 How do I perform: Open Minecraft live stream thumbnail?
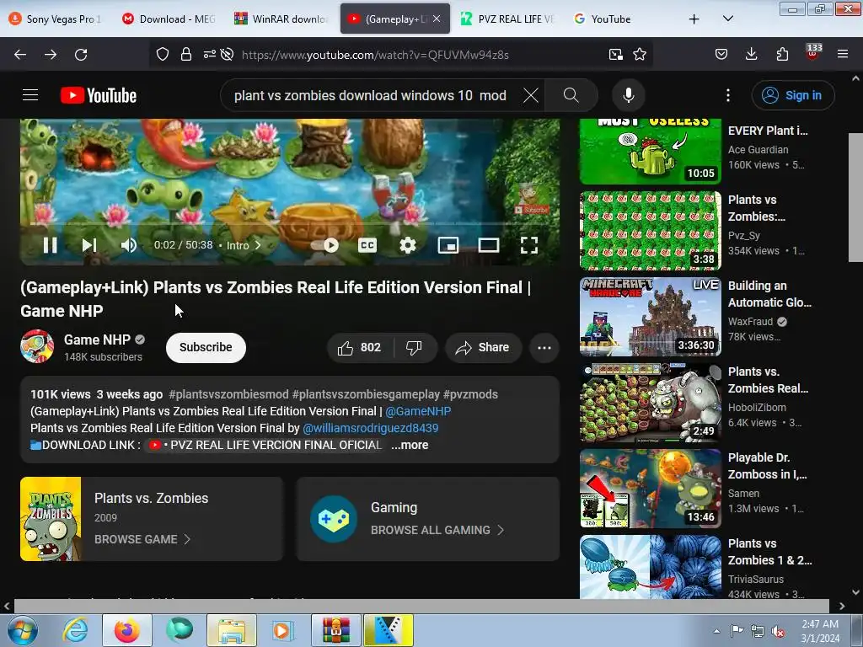tap(650, 317)
